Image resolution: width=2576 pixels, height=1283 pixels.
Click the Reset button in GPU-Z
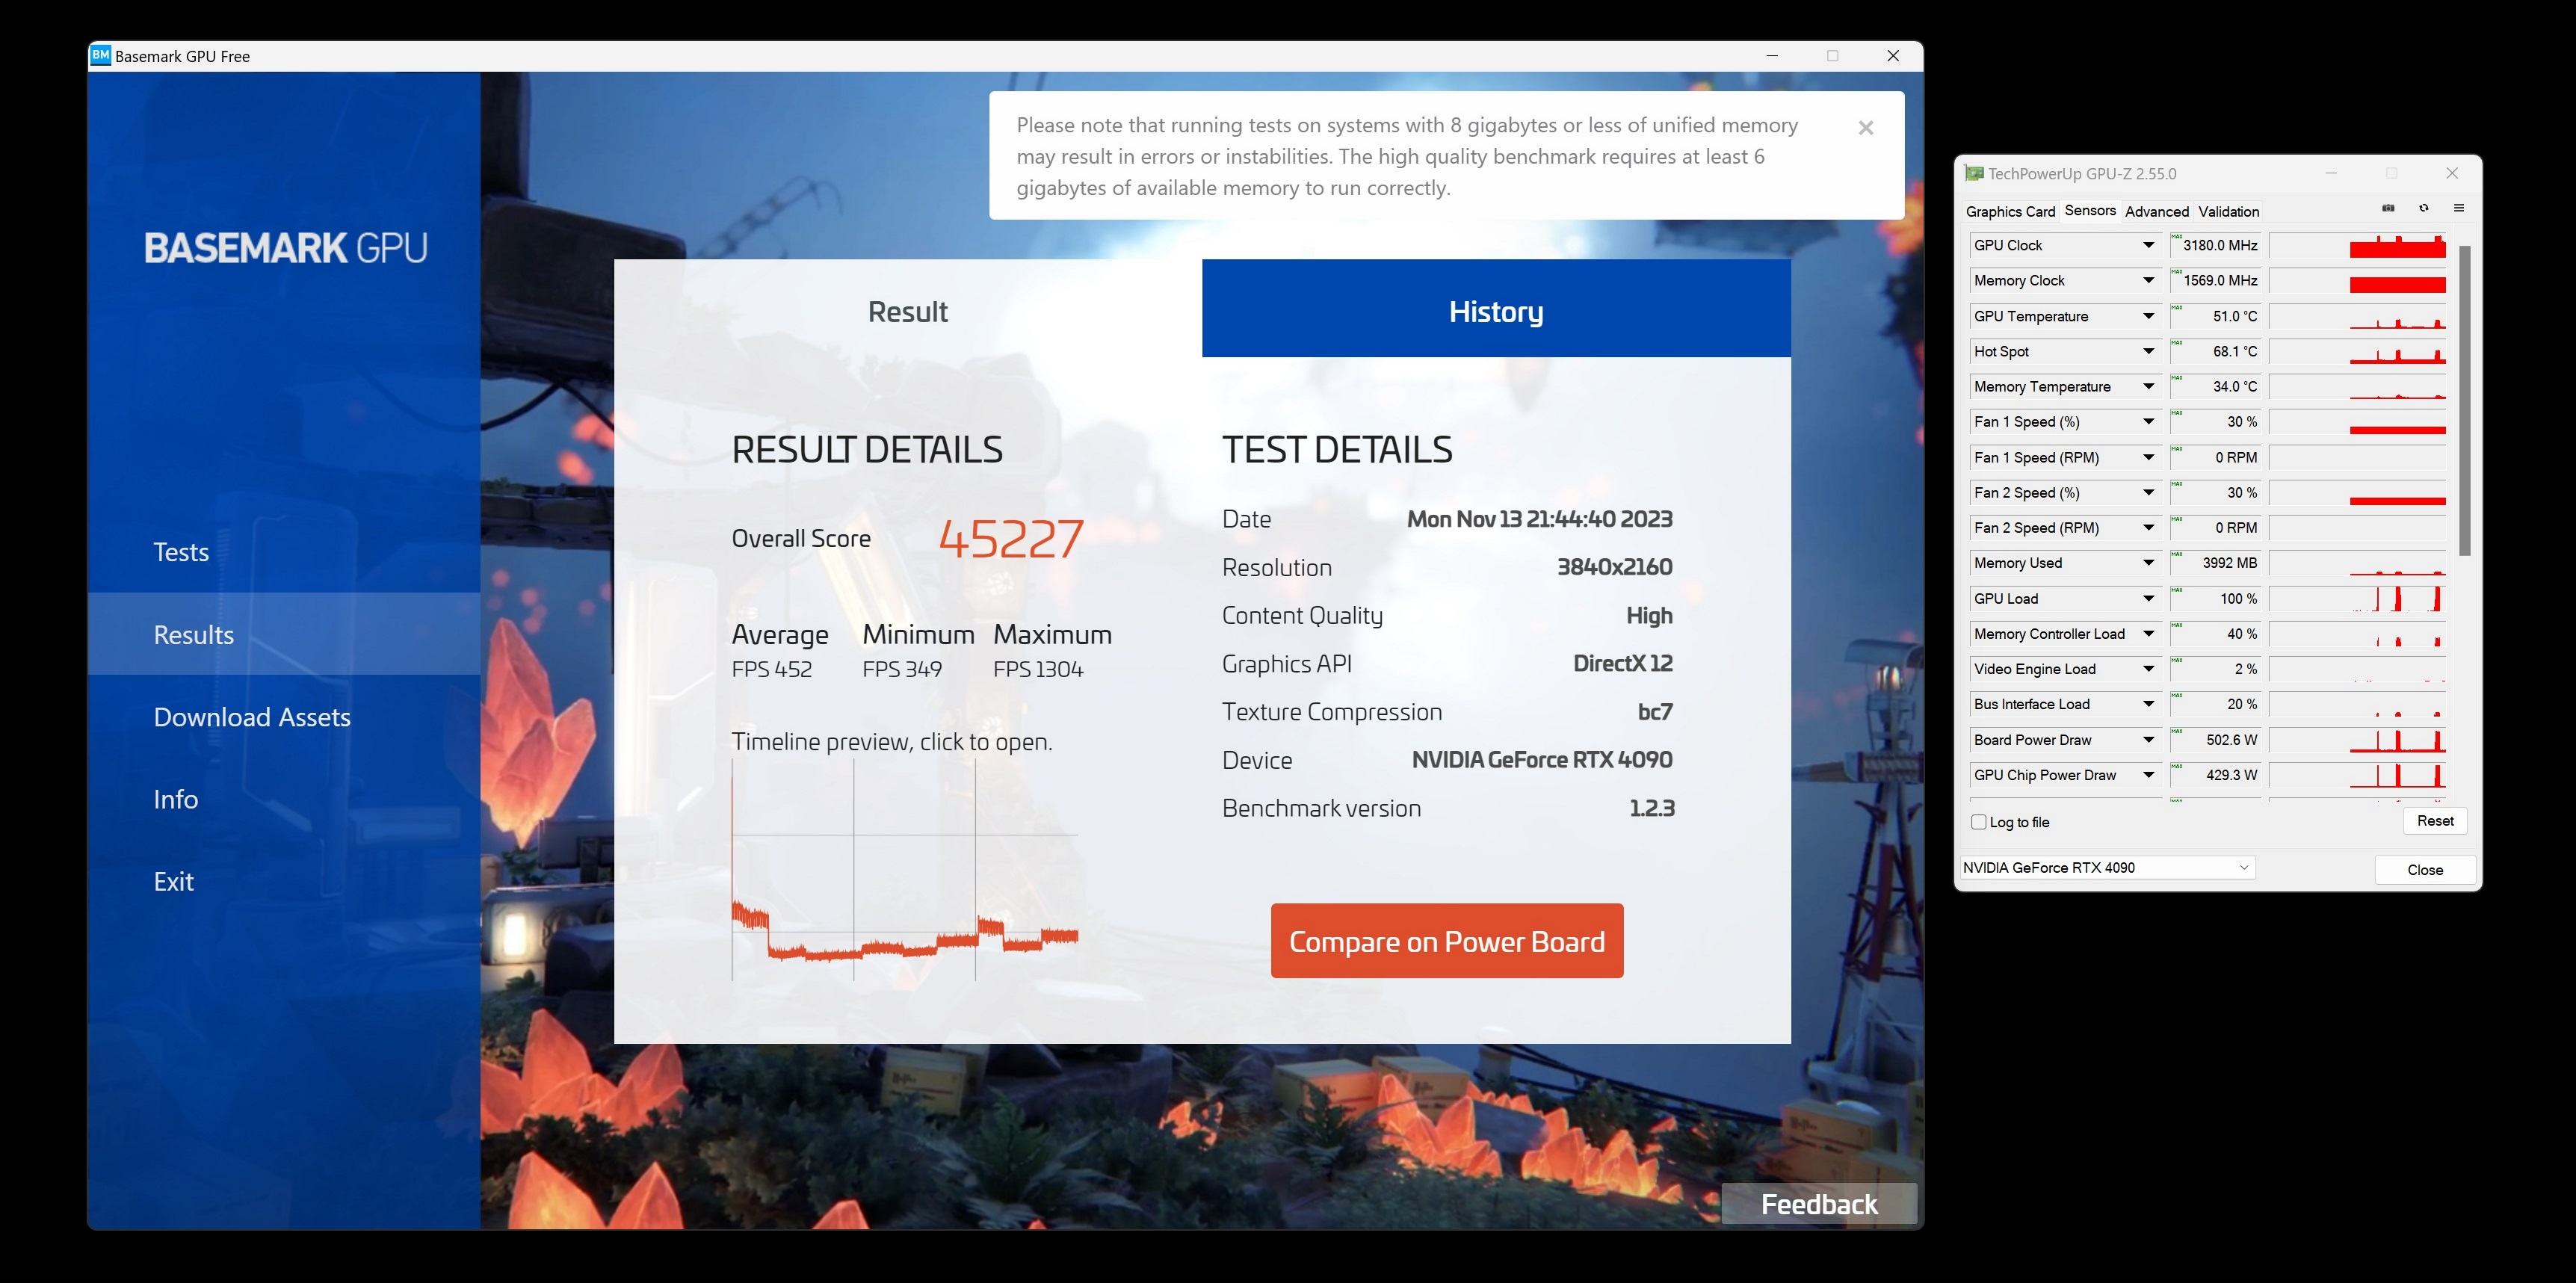click(2435, 821)
